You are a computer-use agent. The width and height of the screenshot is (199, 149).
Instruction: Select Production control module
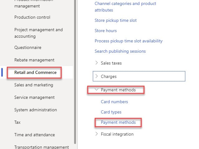(x=32, y=17)
